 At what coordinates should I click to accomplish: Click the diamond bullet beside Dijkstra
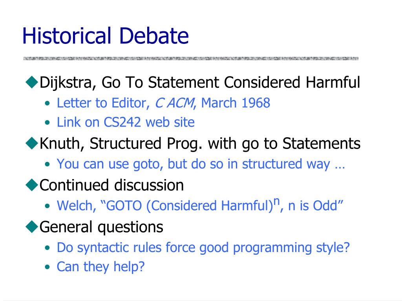pos(32,82)
